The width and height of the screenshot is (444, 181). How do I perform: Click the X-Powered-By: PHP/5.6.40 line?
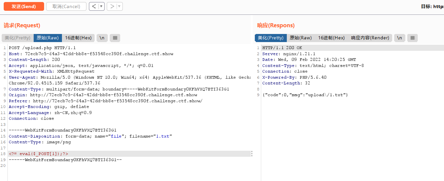[x=294, y=77]
